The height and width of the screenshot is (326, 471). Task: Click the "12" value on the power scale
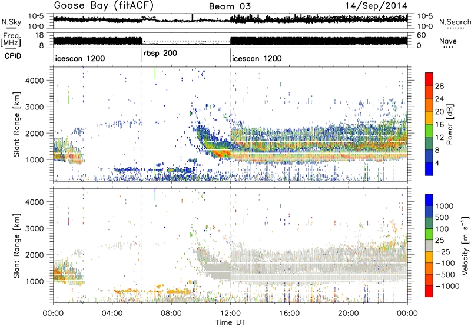pos(439,138)
